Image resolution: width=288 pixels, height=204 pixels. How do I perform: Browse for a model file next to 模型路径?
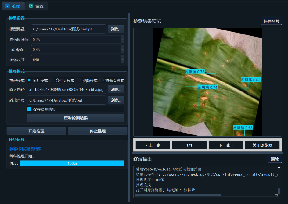116,29
